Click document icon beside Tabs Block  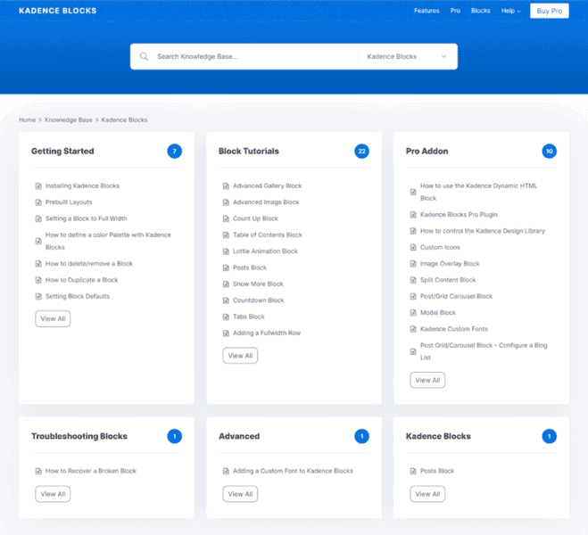click(x=226, y=317)
